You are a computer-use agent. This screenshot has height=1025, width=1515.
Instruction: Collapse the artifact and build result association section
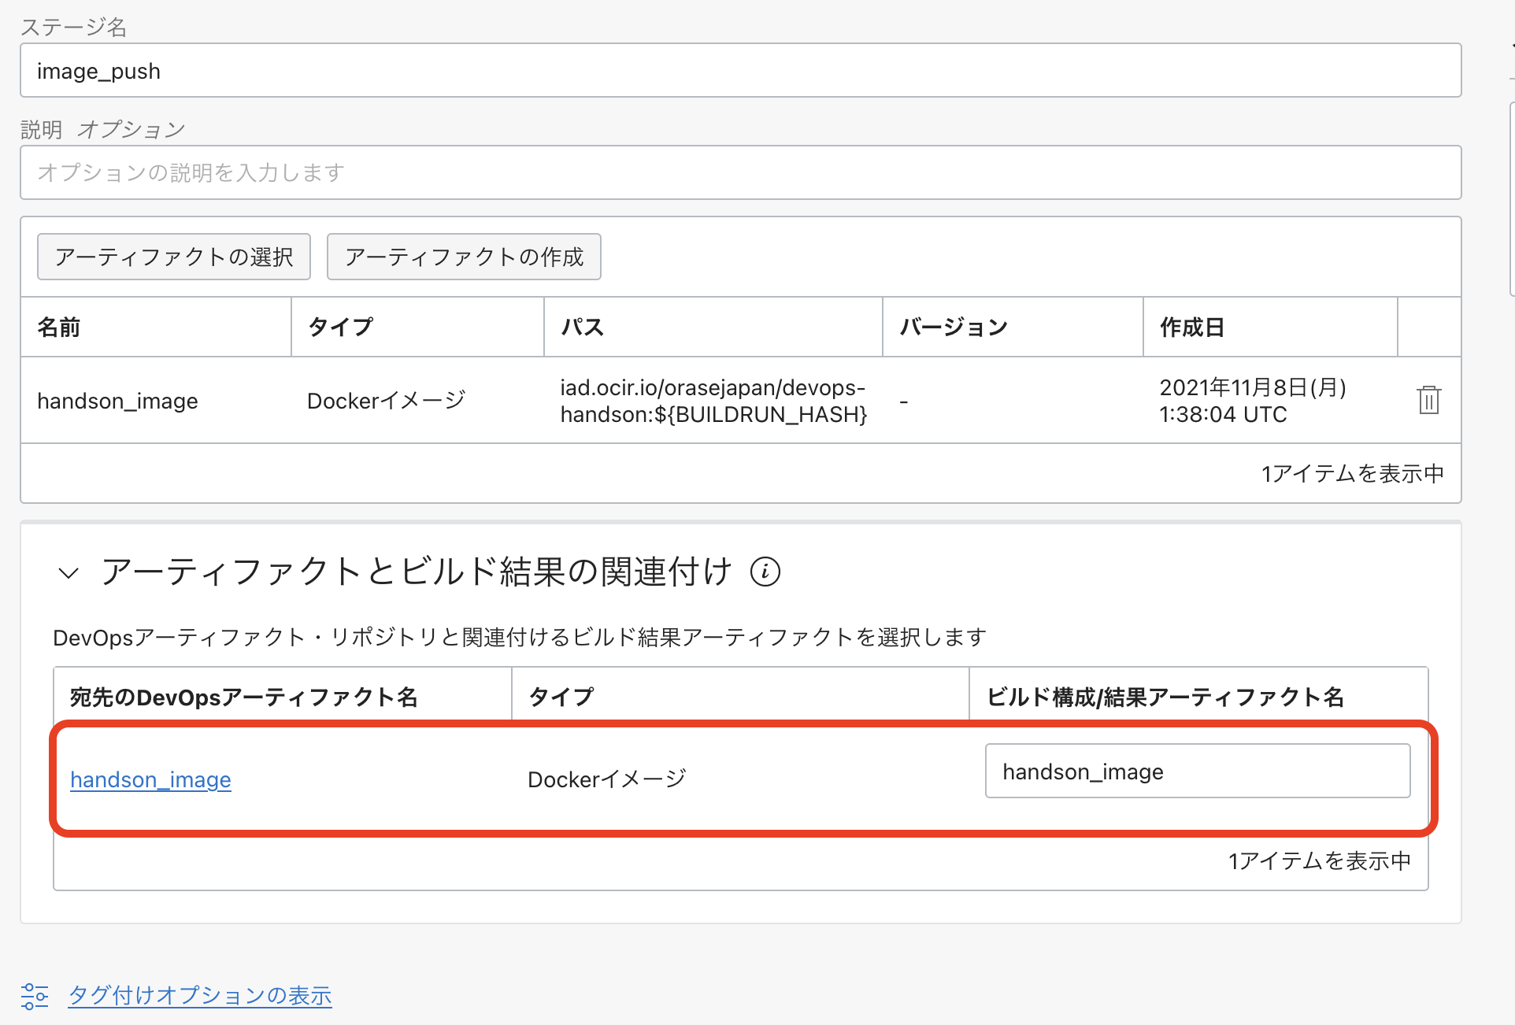coord(69,573)
